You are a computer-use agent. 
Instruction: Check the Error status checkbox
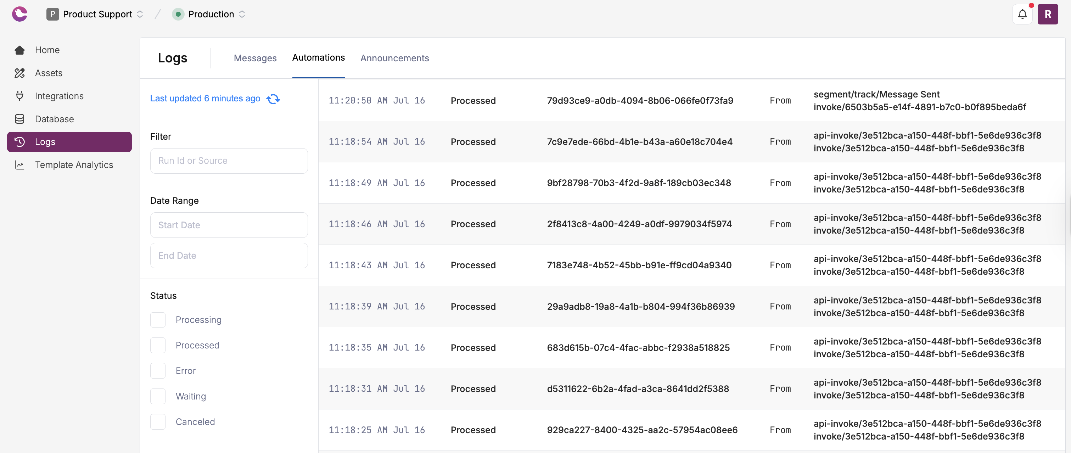click(158, 370)
